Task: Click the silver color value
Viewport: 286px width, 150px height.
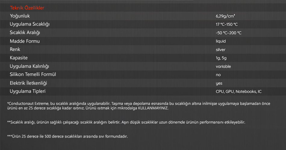Action: 220,50
